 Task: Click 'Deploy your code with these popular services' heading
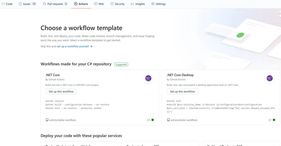click(x=81, y=136)
